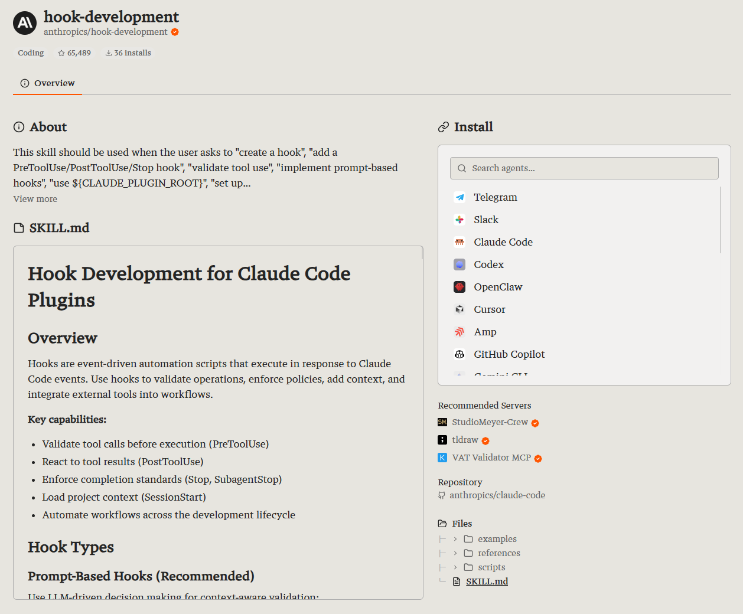Image resolution: width=743 pixels, height=614 pixels.
Task: Click the StudioMeyer-Crew server logo
Action: click(442, 422)
